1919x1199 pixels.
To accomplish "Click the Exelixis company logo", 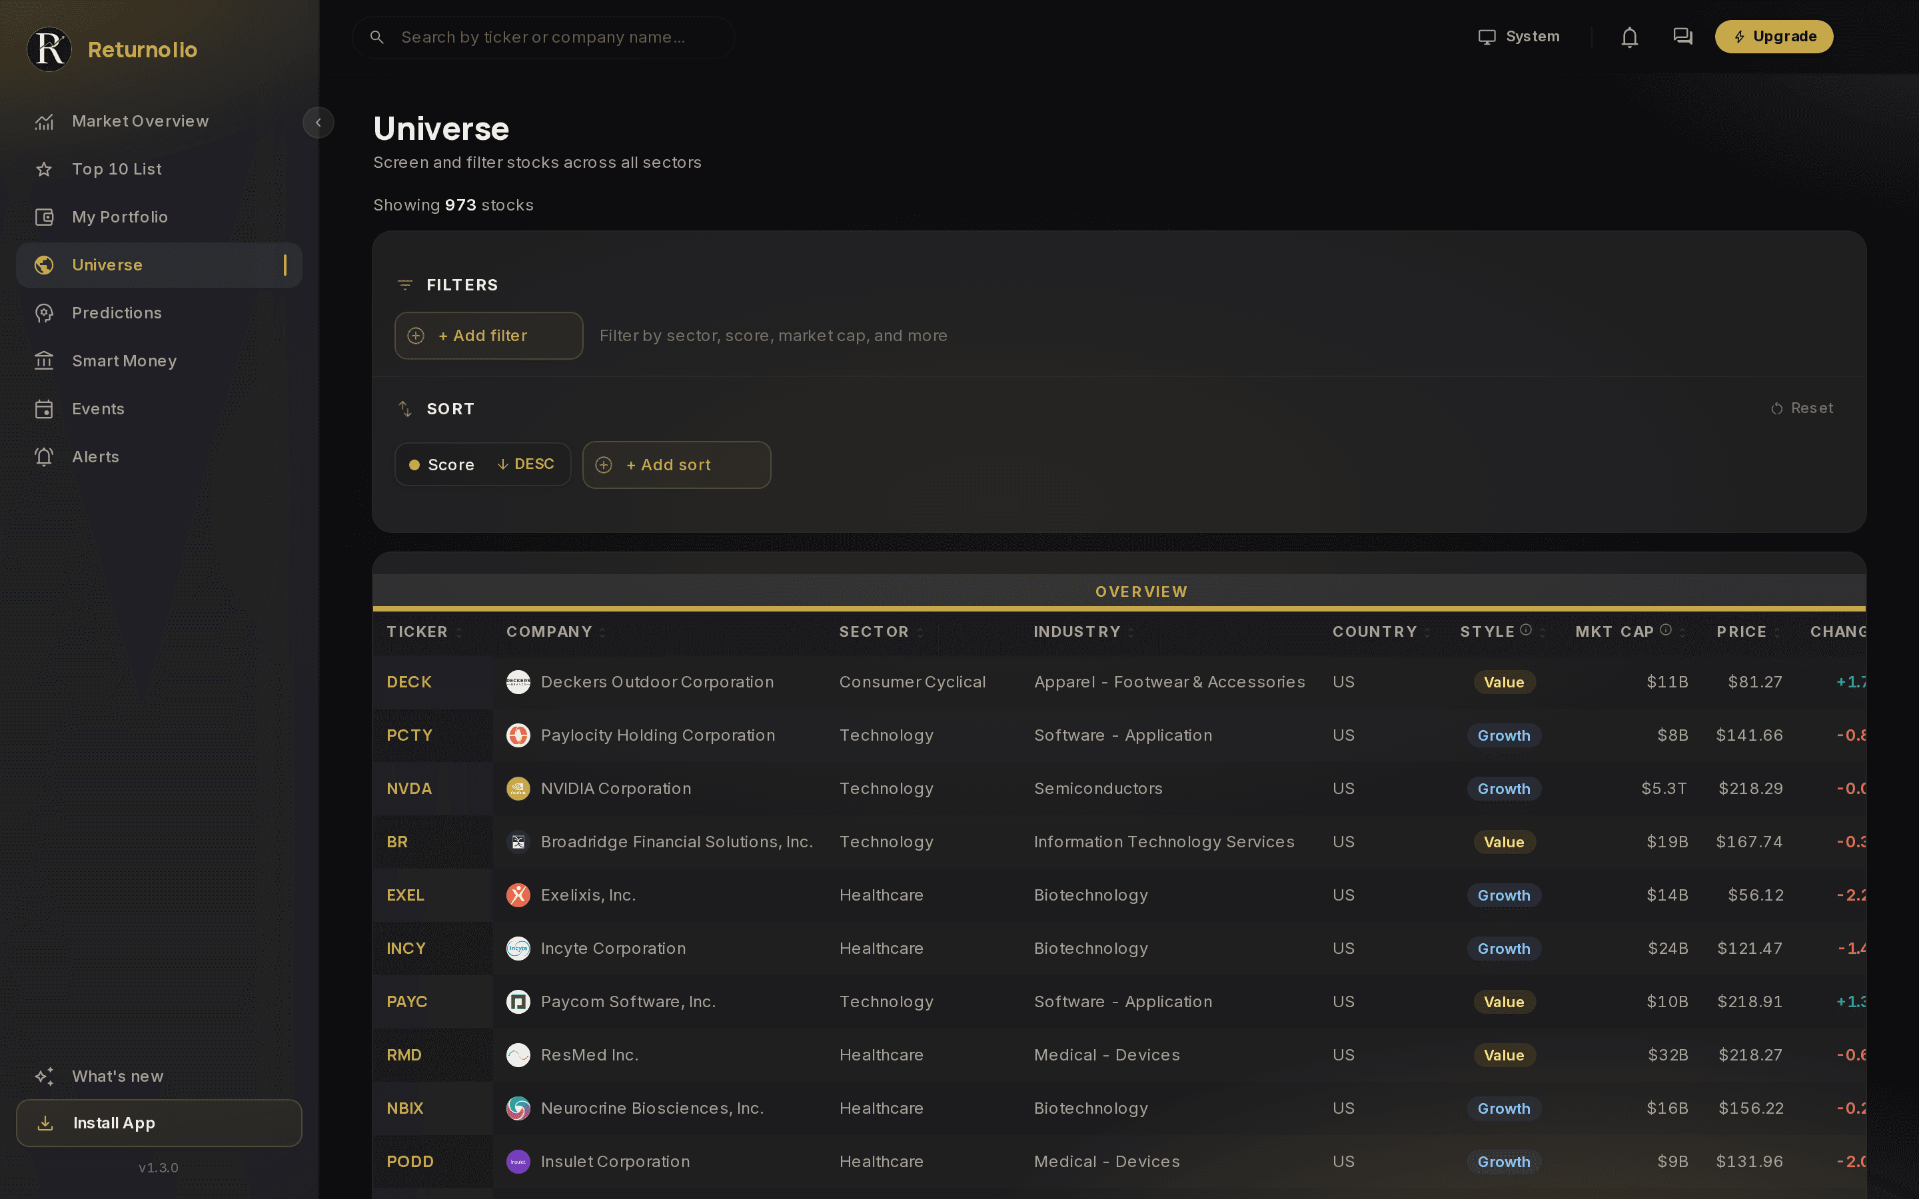I will tap(518, 895).
